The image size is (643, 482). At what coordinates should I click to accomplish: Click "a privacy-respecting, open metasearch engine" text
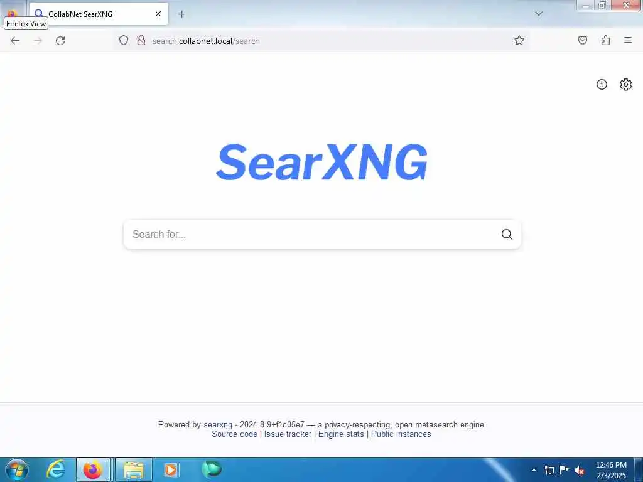point(401,425)
